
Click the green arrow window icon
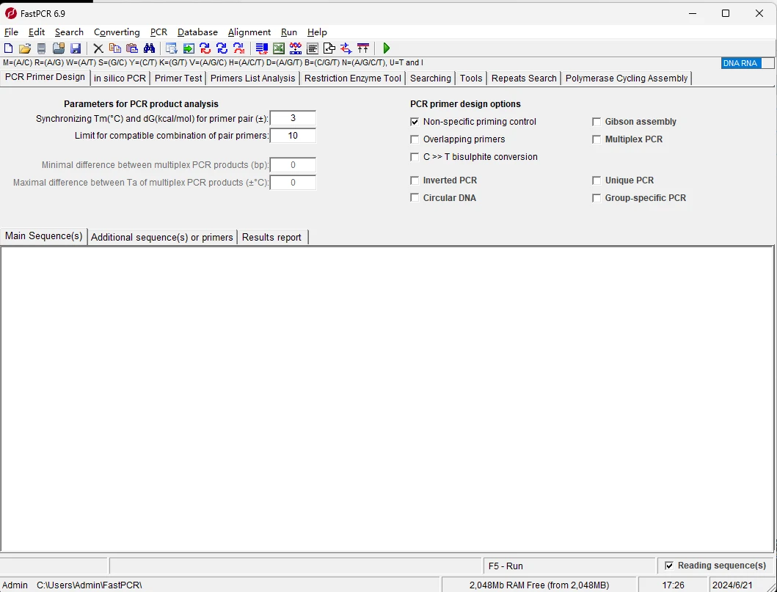point(189,48)
